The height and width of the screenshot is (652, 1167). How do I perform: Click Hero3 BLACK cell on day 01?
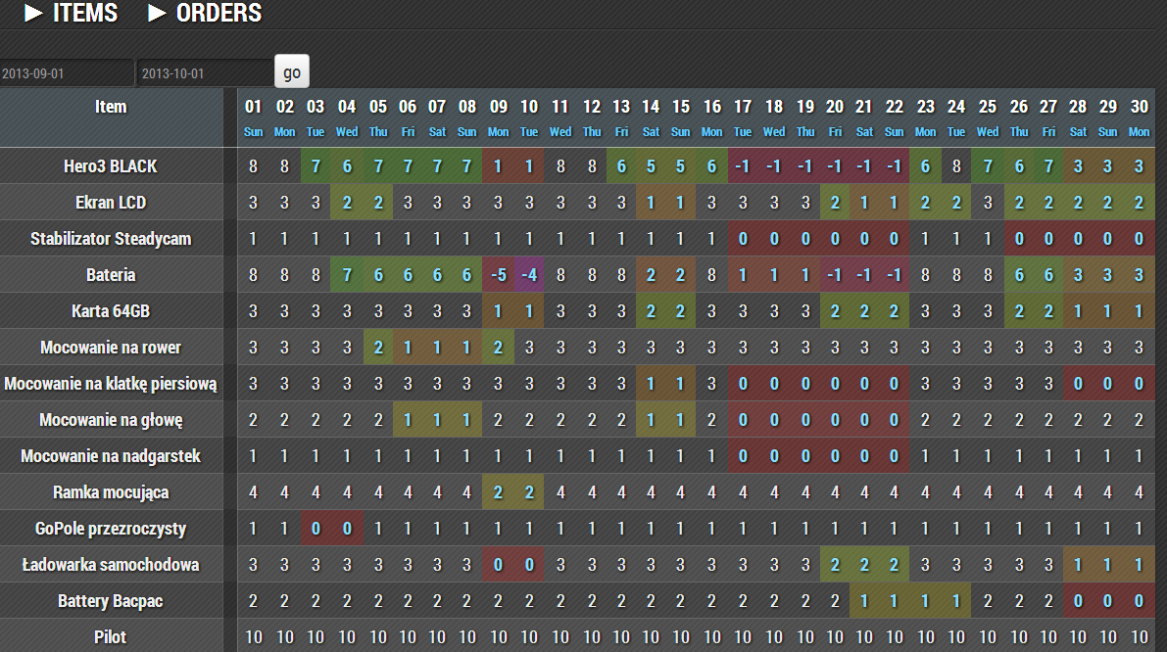tap(253, 165)
